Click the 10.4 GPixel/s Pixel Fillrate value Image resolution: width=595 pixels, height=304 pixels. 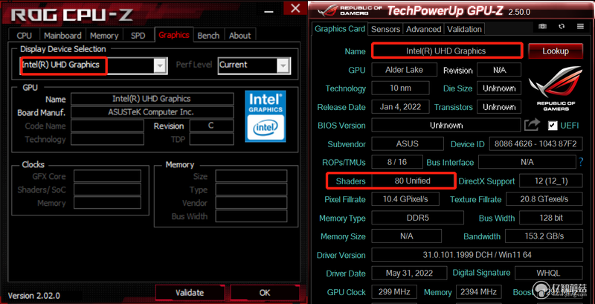405,199
